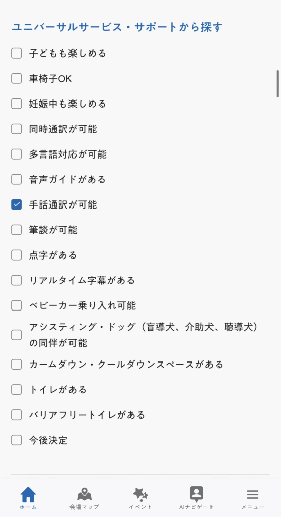This screenshot has width=281, height=517.
Task: Enable the ベビーカー乗り入れ可能 checkbox
Action: (17, 305)
